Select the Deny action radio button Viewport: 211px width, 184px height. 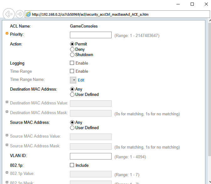[x=72, y=50]
